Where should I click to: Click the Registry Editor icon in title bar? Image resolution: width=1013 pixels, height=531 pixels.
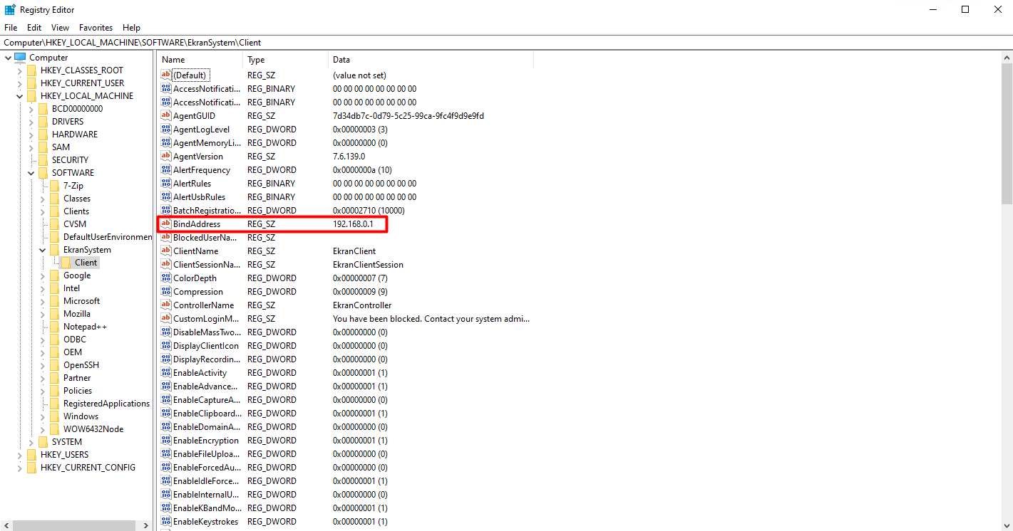(10, 9)
